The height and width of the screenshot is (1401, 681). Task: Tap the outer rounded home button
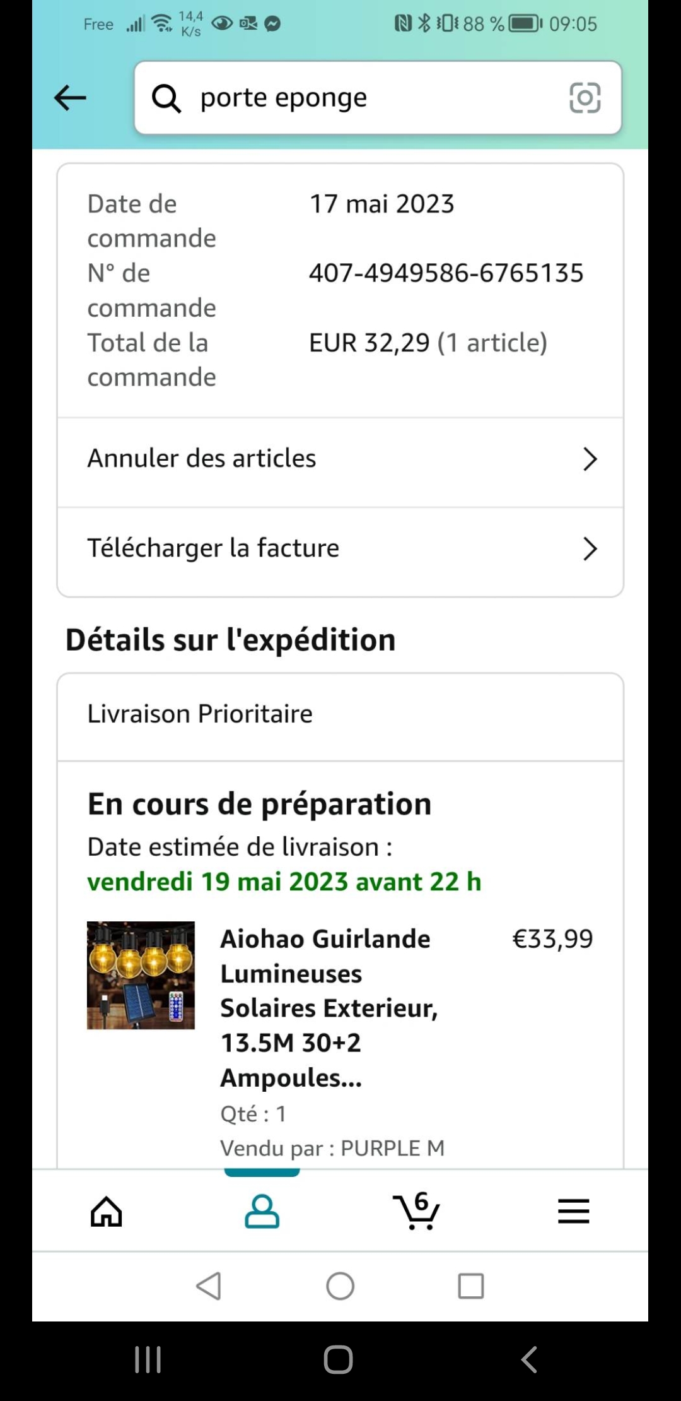[x=339, y=1359]
